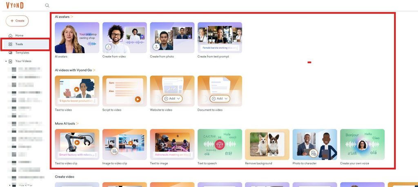Click the Your Videos play icon

pyautogui.click(x=10, y=61)
